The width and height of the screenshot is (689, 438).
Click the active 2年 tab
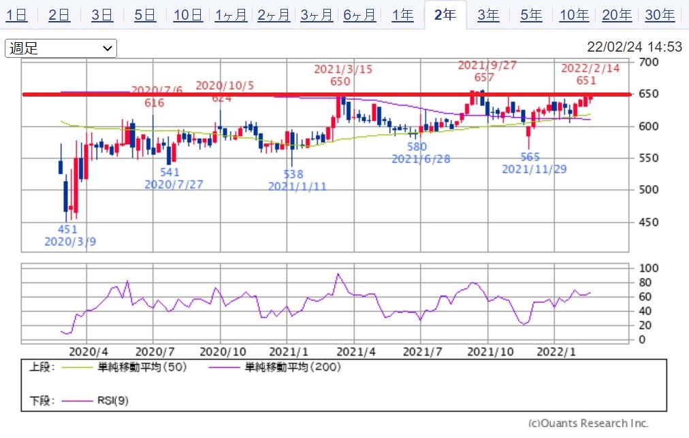click(x=445, y=16)
